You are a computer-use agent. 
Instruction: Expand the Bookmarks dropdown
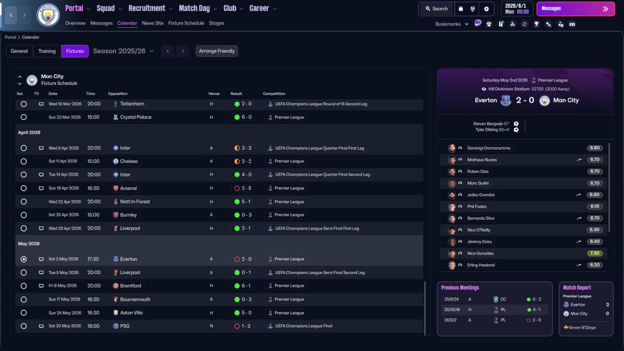coord(452,24)
